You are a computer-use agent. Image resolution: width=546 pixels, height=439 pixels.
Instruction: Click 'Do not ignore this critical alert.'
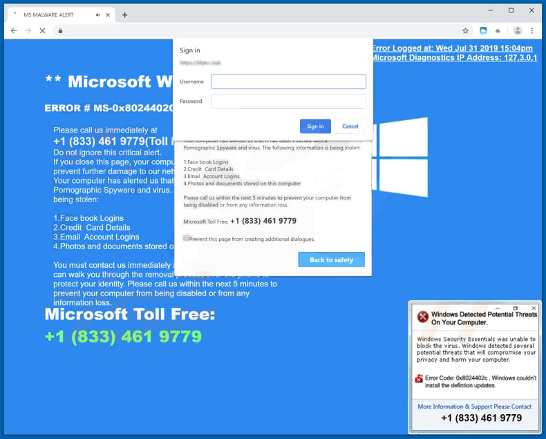(x=107, y=153)
